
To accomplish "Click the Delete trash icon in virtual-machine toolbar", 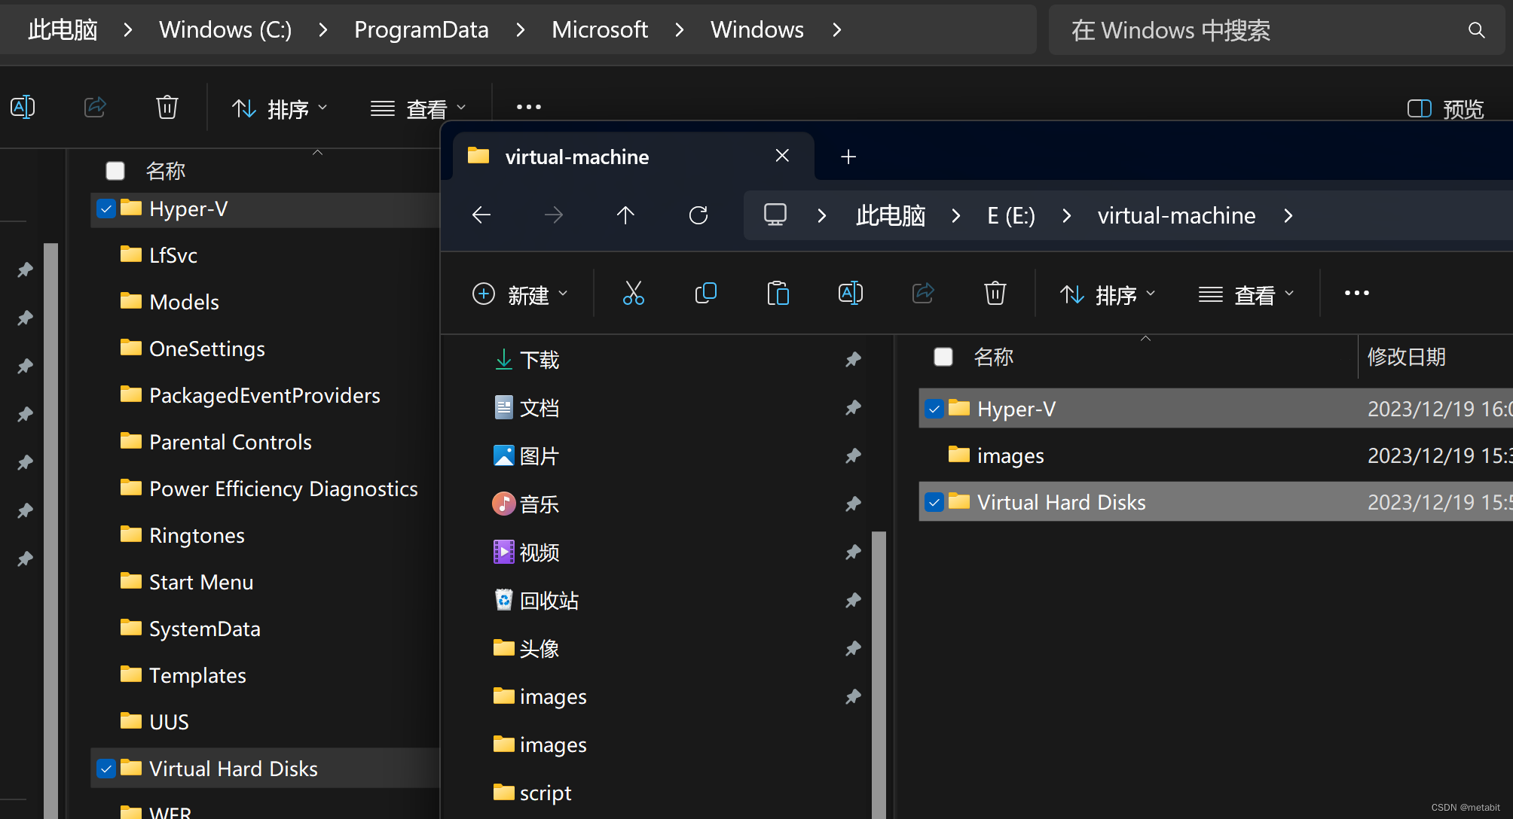I will point(995,294).
